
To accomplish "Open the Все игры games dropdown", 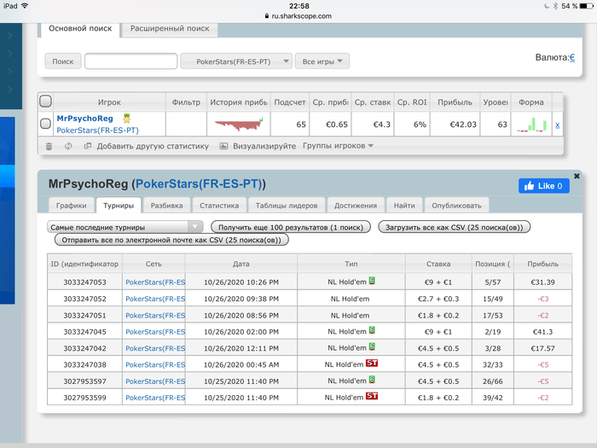I will [322, 61].
